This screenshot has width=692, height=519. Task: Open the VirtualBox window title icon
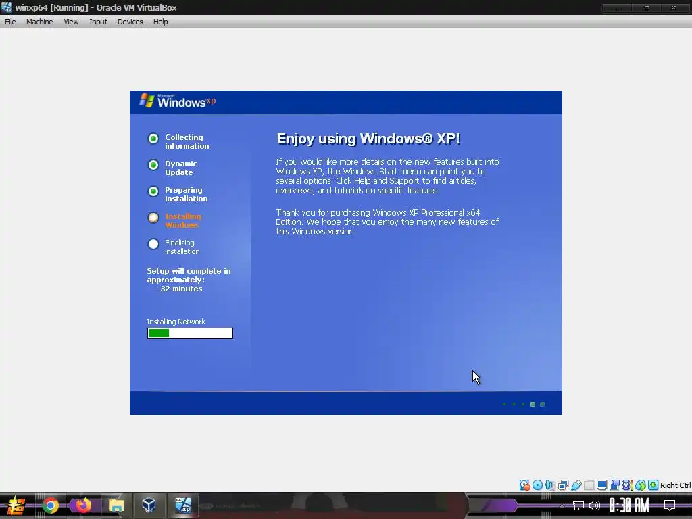click(7, 7)
